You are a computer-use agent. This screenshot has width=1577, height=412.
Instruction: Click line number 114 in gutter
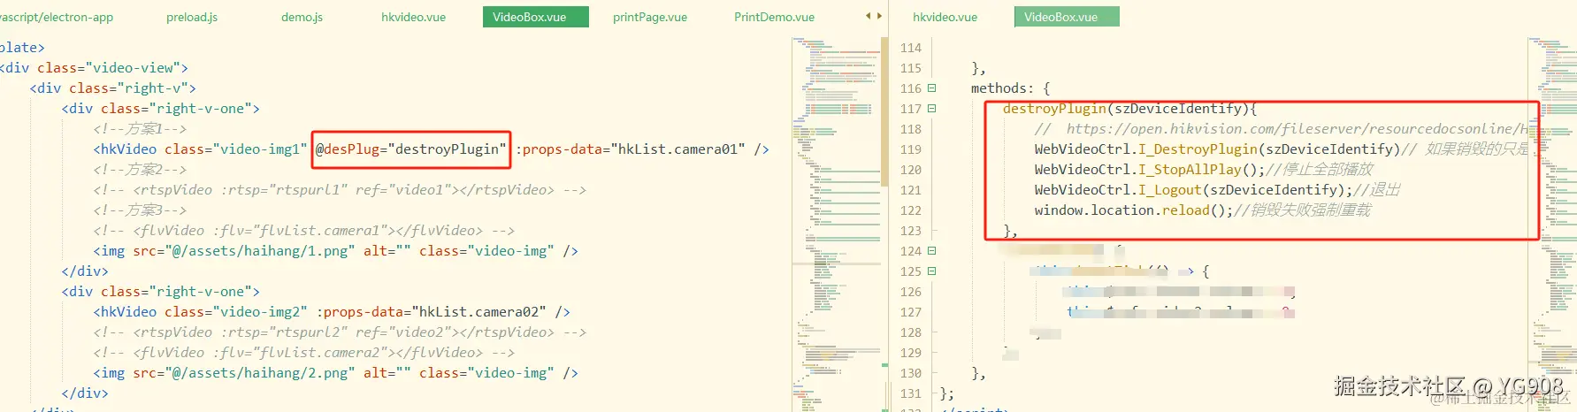910,48
